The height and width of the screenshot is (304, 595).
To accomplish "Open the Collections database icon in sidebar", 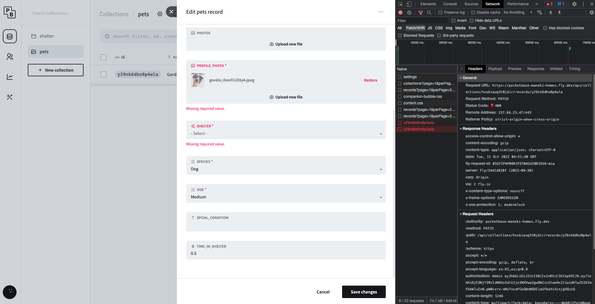I will pos(10,36).
